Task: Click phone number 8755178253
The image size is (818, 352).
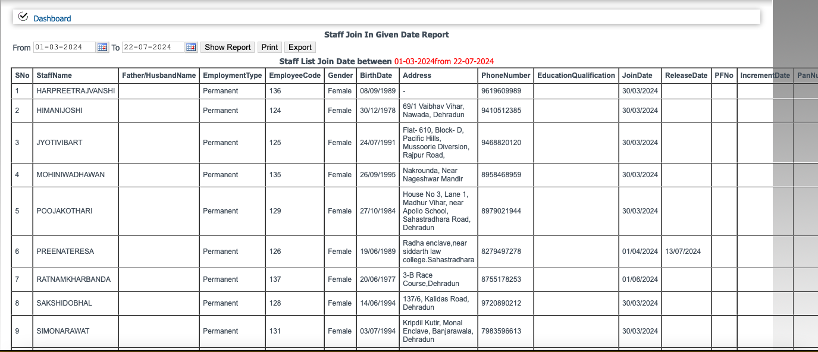Action: click(x=502, y=279)
